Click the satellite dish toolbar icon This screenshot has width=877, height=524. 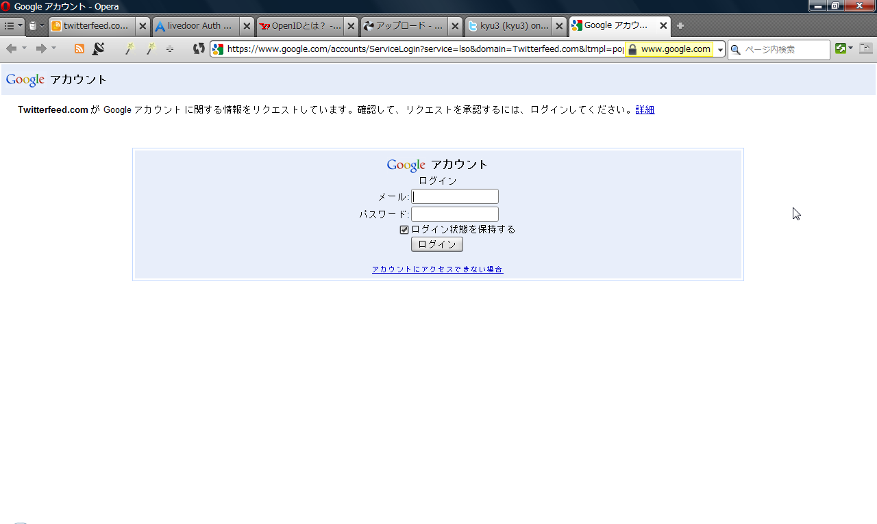click(98, 49)
